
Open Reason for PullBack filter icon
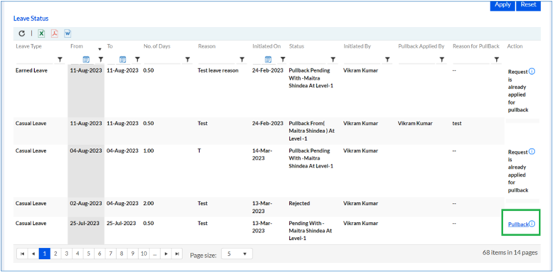pyautogui.click(x=497, y=59)
